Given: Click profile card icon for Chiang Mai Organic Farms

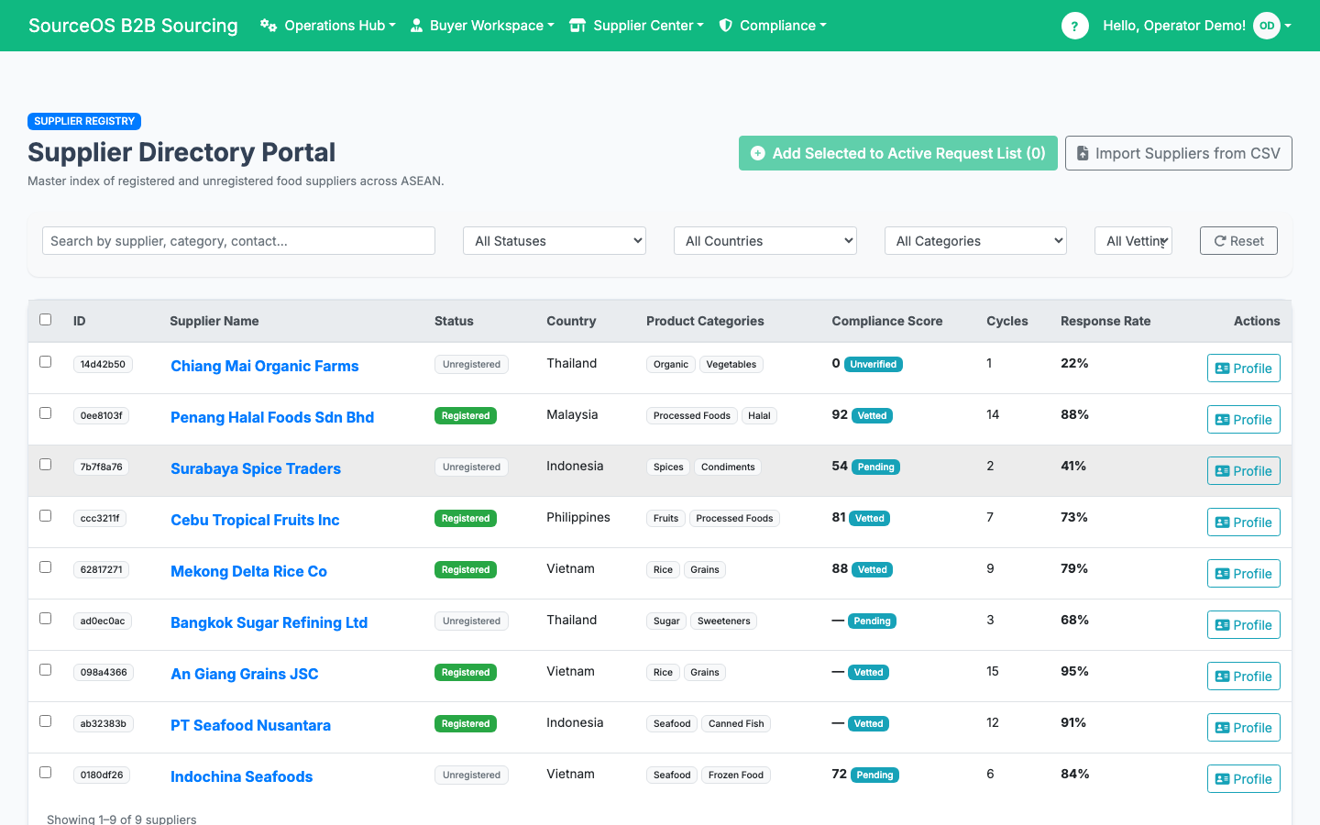Looking at the screenshot, I should click(x=1222, y=368).
